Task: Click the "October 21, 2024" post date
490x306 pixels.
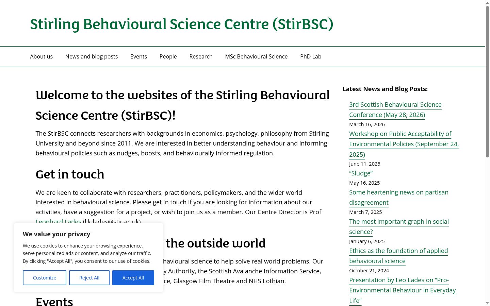Action: 369,271
